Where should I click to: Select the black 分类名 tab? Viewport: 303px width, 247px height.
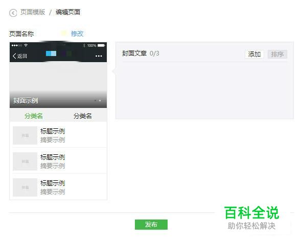pos(82,116)
